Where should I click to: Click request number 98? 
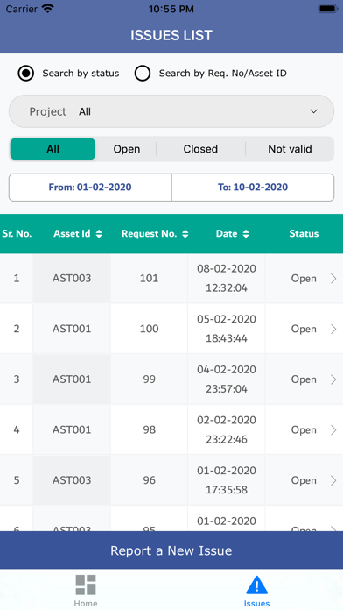[x=149, y=429]
